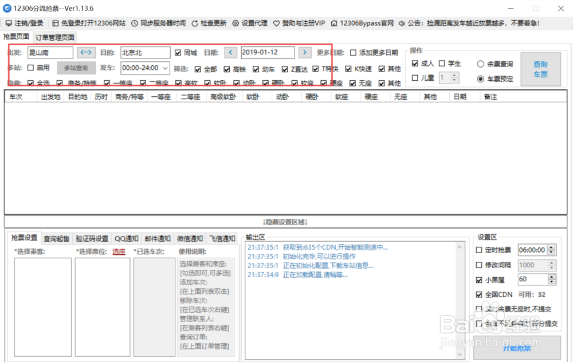
Task: Increase 定时抢票 time with the up stepper
Action: pos(551,247)
